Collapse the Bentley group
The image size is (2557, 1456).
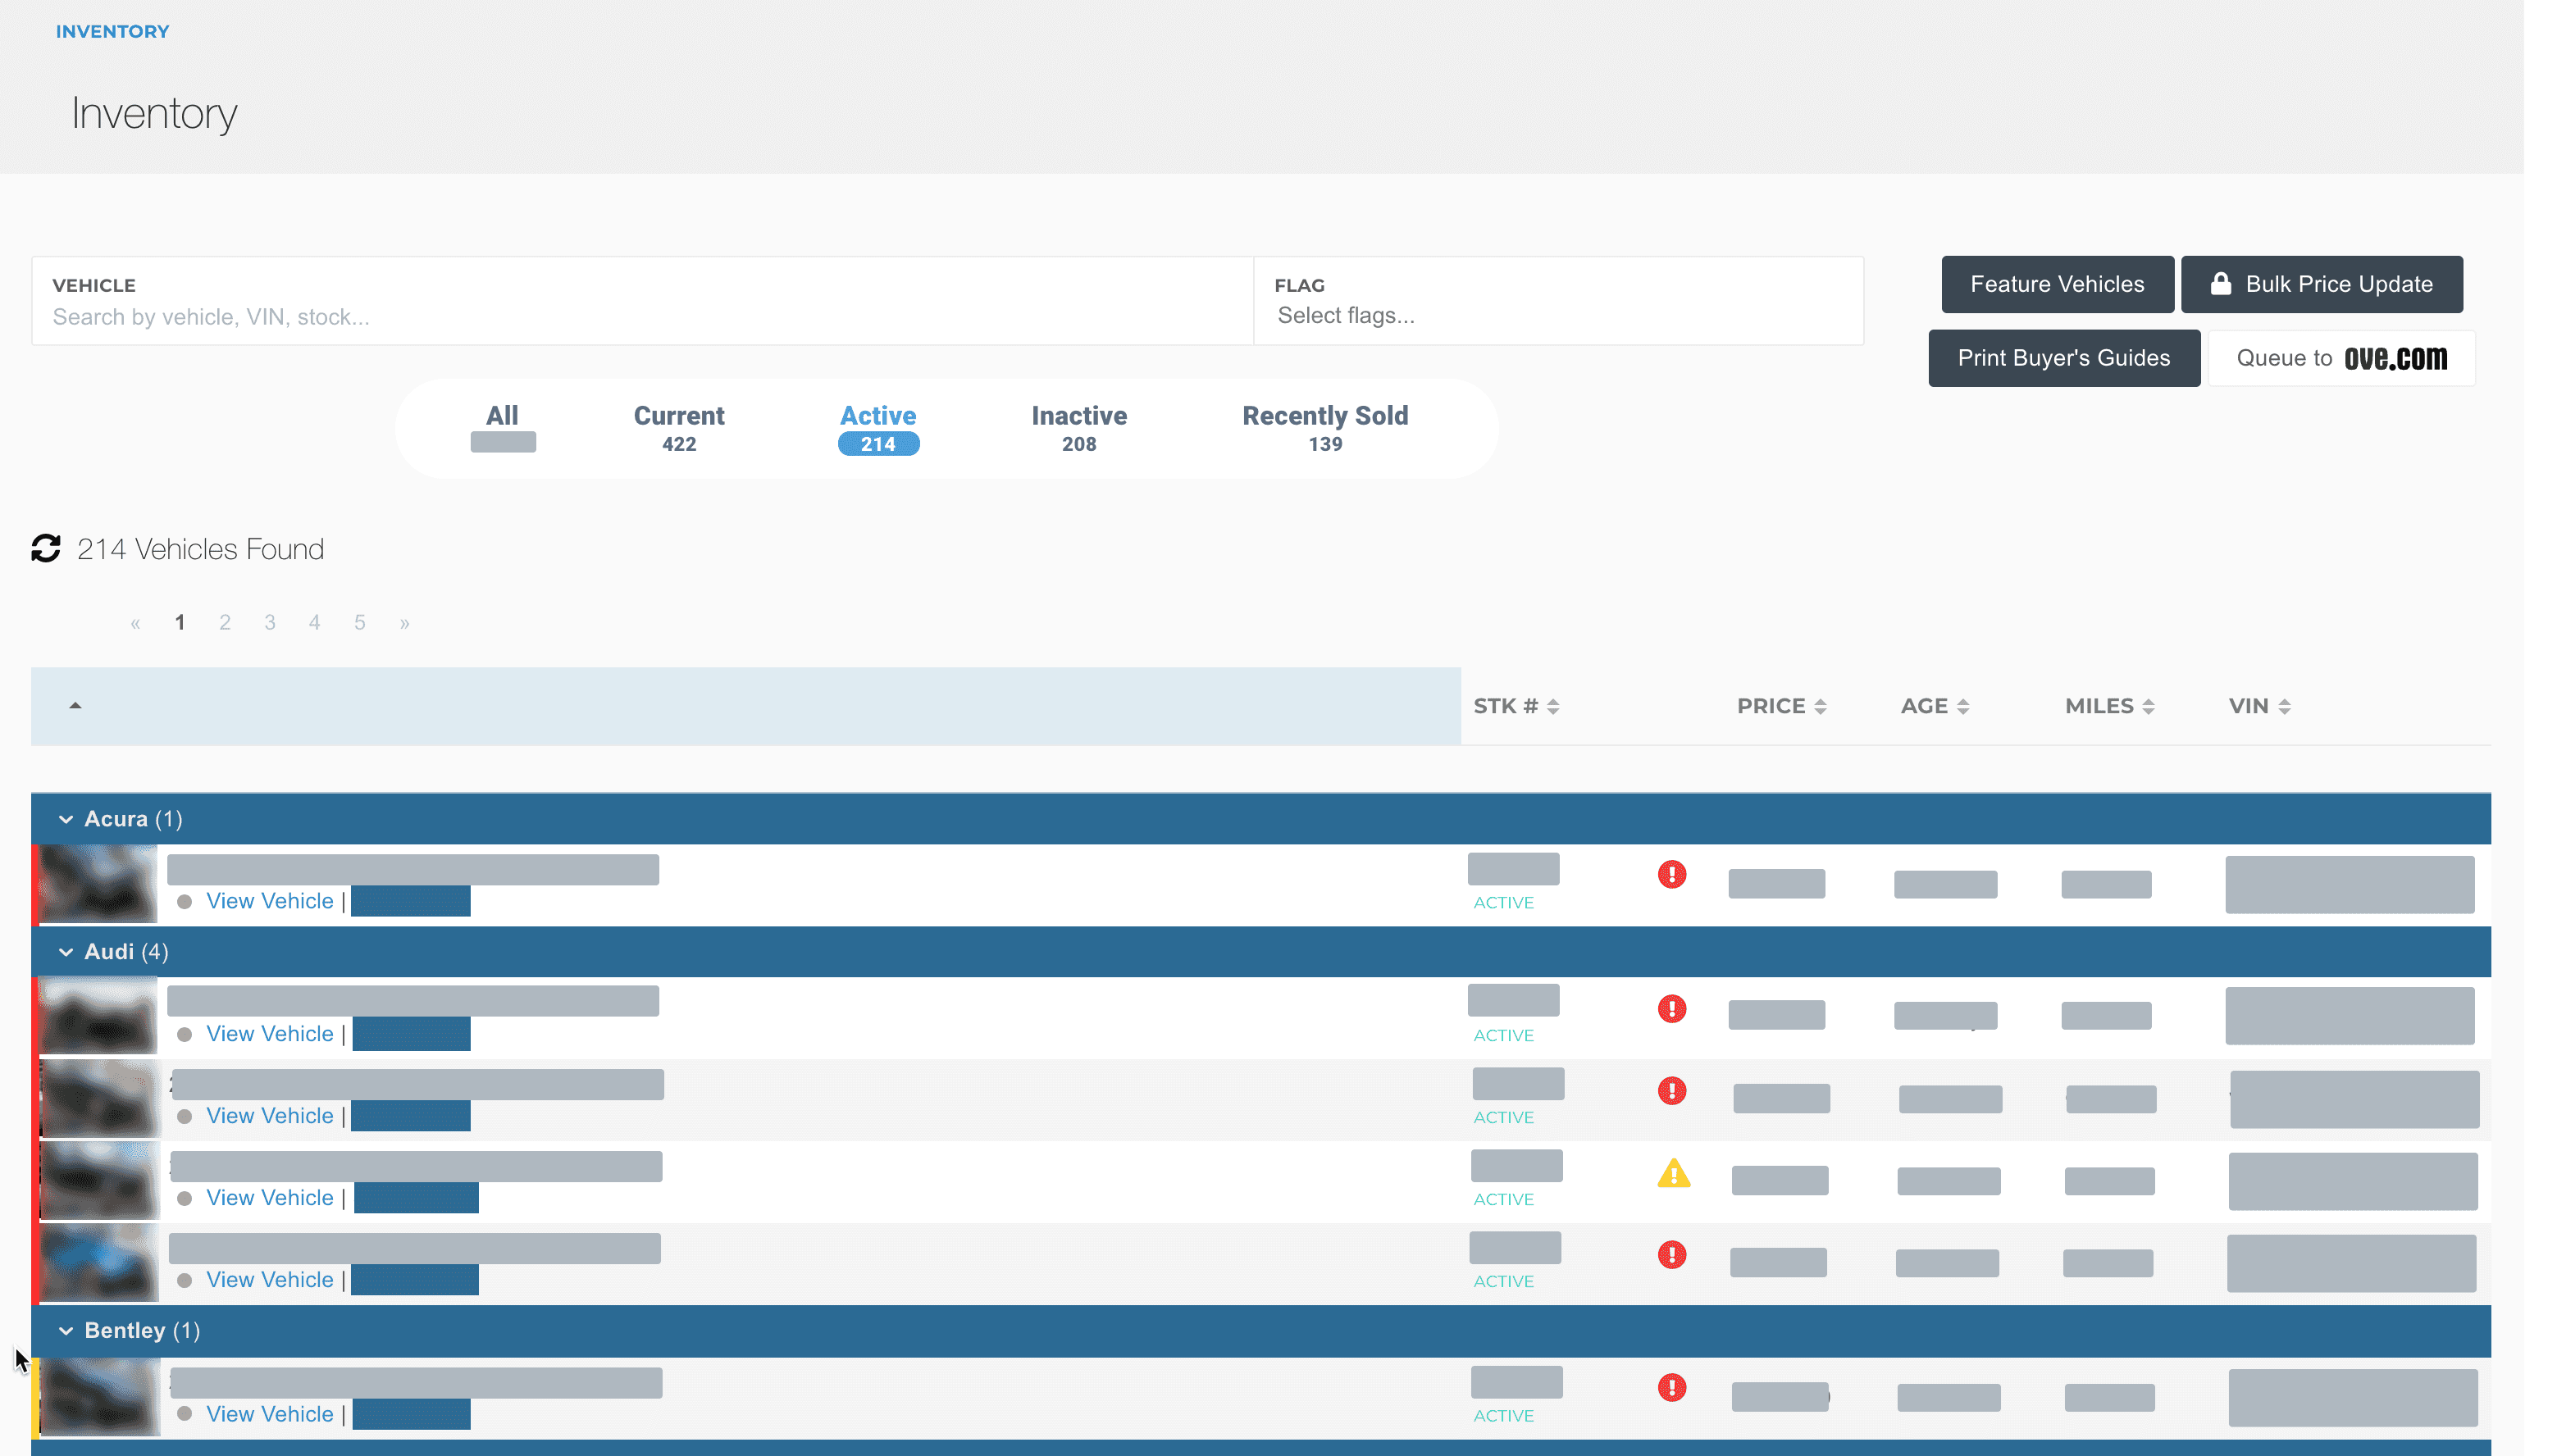click(x=66, y=1330)
